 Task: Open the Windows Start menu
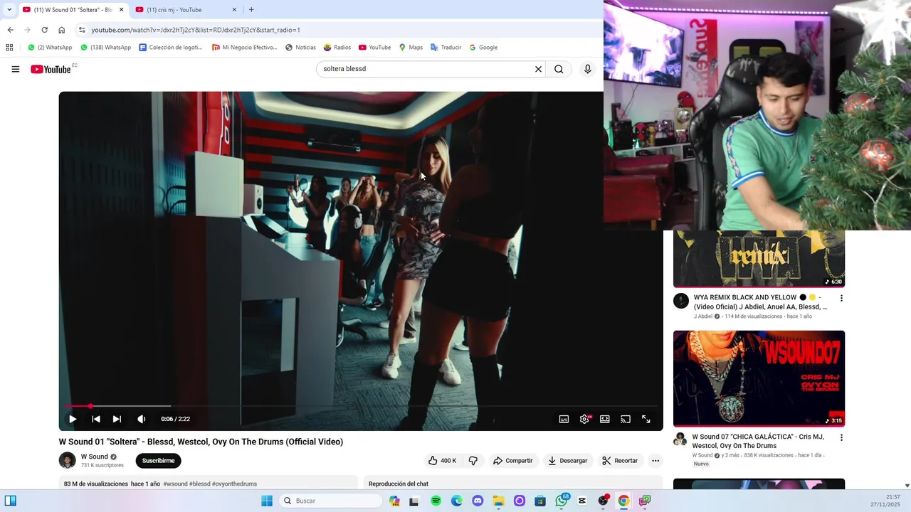[267, 501]
